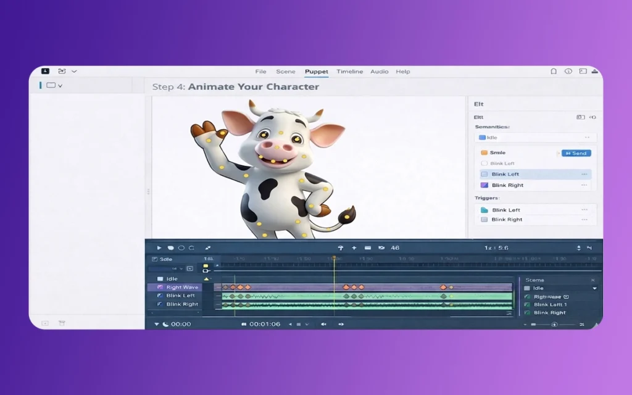Click the volume icon in bottom playback bar
Screen dimensions: 632x395
point(323,324)
